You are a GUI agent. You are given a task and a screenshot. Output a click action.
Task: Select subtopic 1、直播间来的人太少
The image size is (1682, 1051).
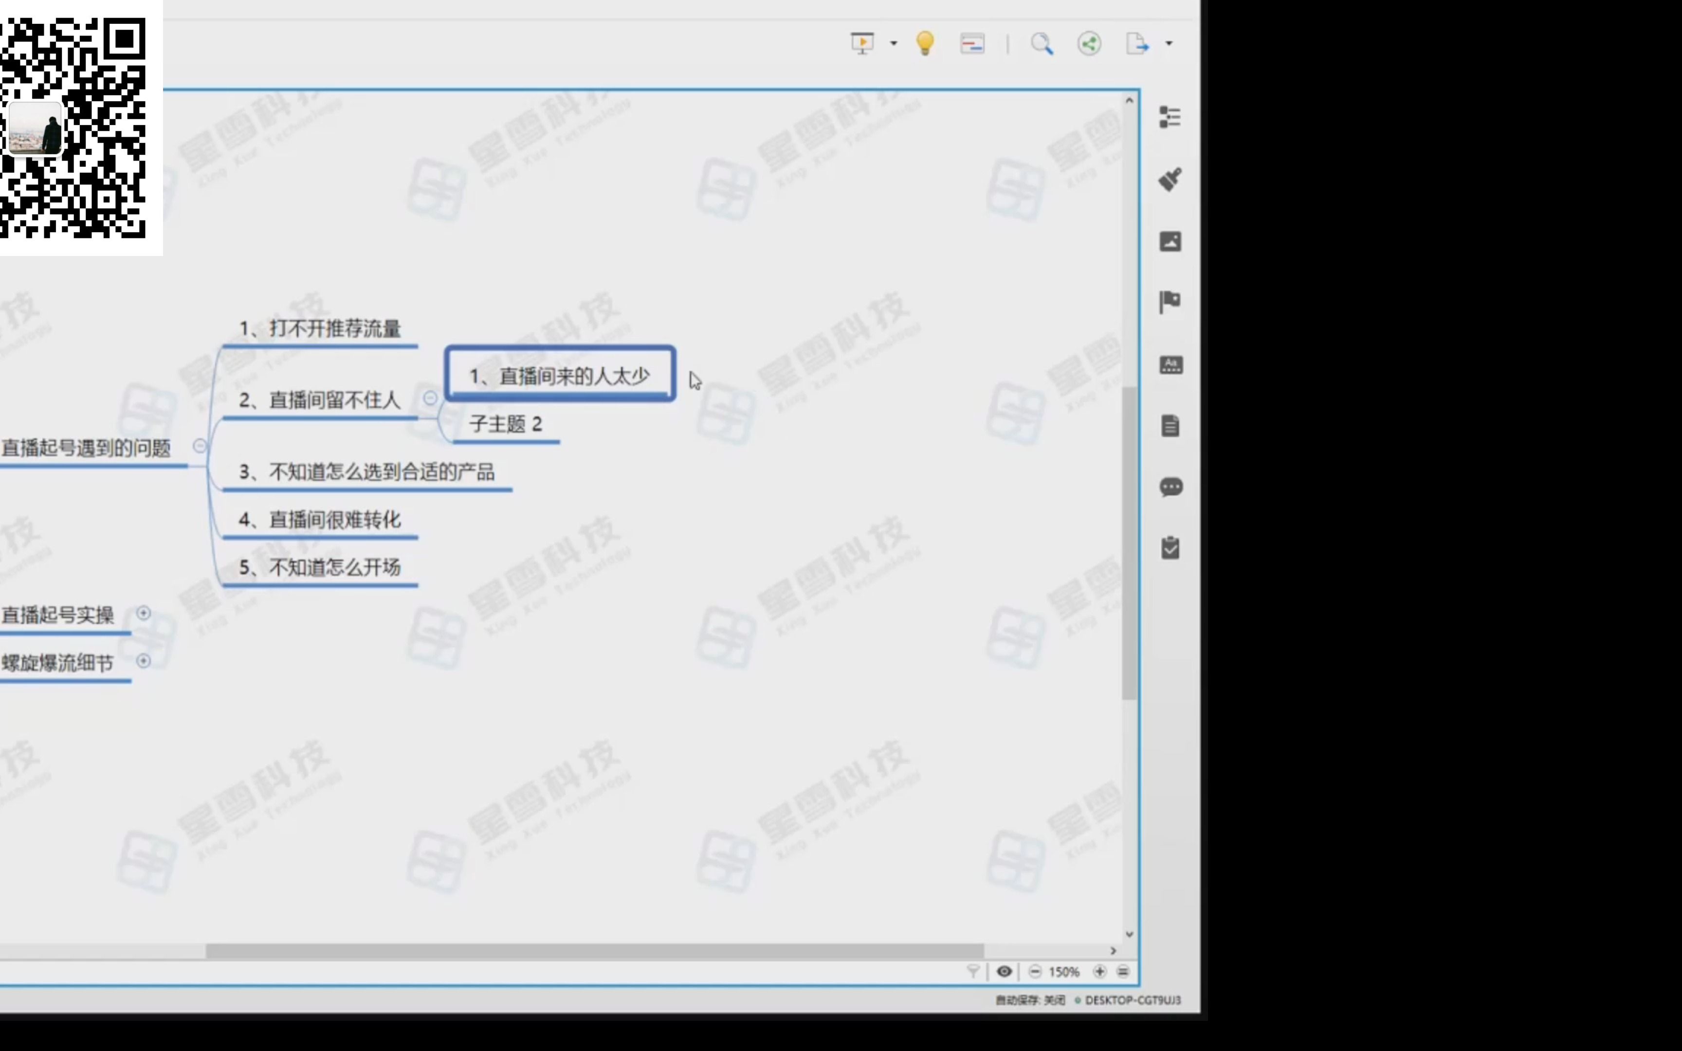(x=560, y=375)
